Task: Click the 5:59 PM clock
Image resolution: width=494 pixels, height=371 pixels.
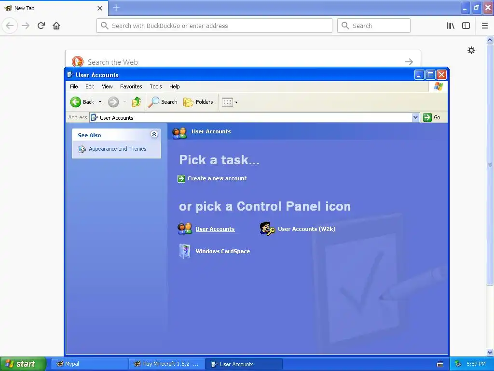Action: (476, 364)
